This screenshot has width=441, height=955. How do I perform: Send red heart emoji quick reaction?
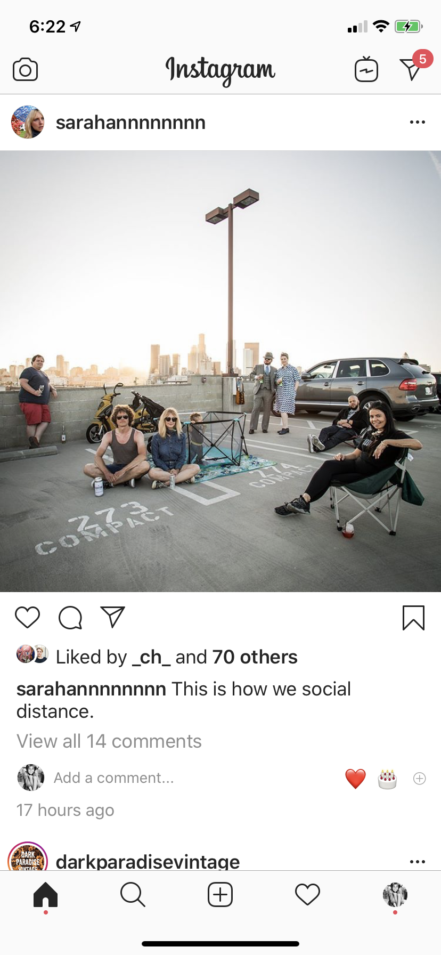click(355, 779)
